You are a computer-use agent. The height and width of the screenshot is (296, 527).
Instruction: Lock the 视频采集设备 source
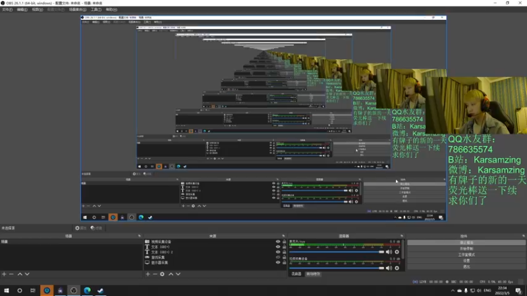pos(285,241)
